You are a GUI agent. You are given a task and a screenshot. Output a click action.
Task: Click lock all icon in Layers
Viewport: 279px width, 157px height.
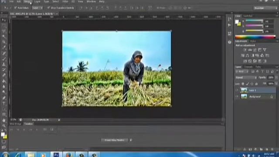pyautogui.click(x=256, y=84)
